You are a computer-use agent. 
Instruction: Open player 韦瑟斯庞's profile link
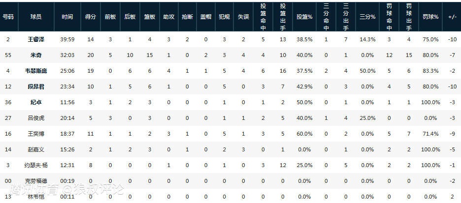click(36, 71)
